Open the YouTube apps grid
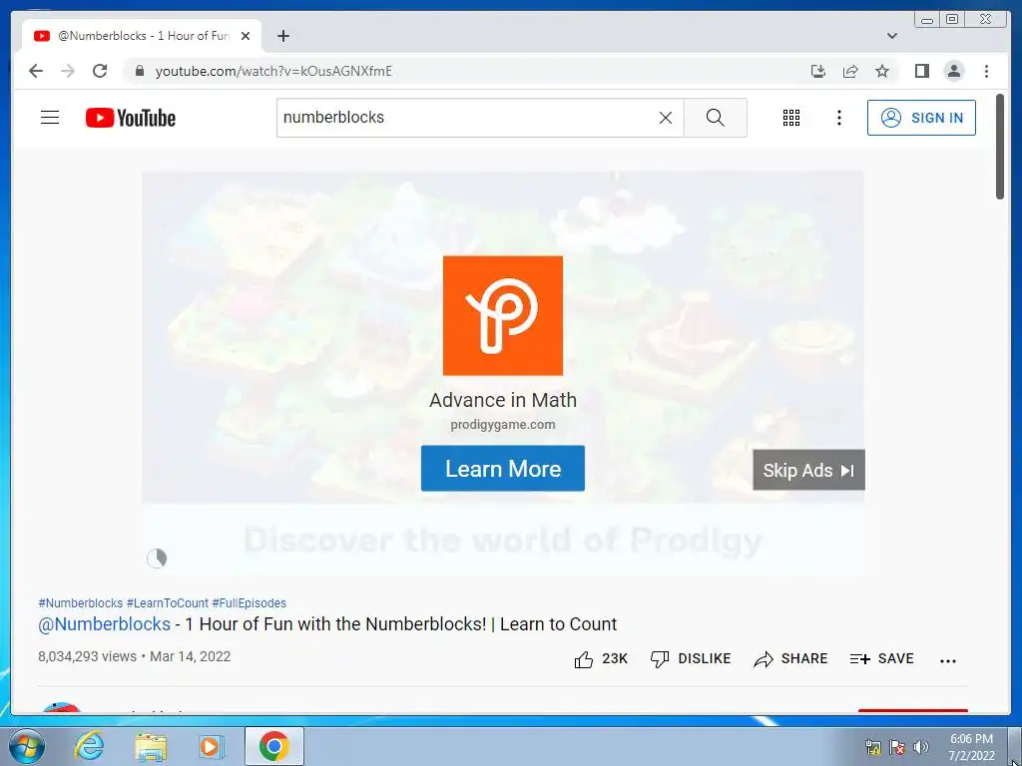 pos(790,118)
